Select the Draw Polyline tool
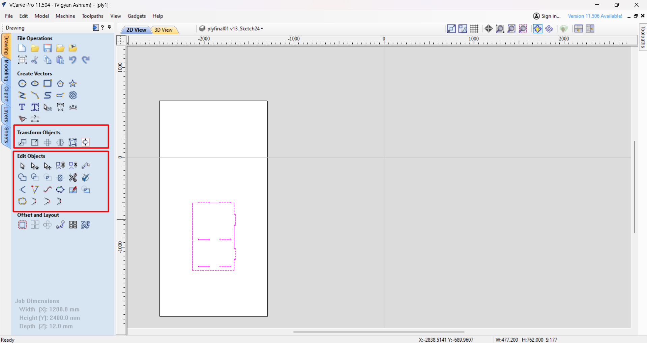The image size is (647, 343). point(22,95)
